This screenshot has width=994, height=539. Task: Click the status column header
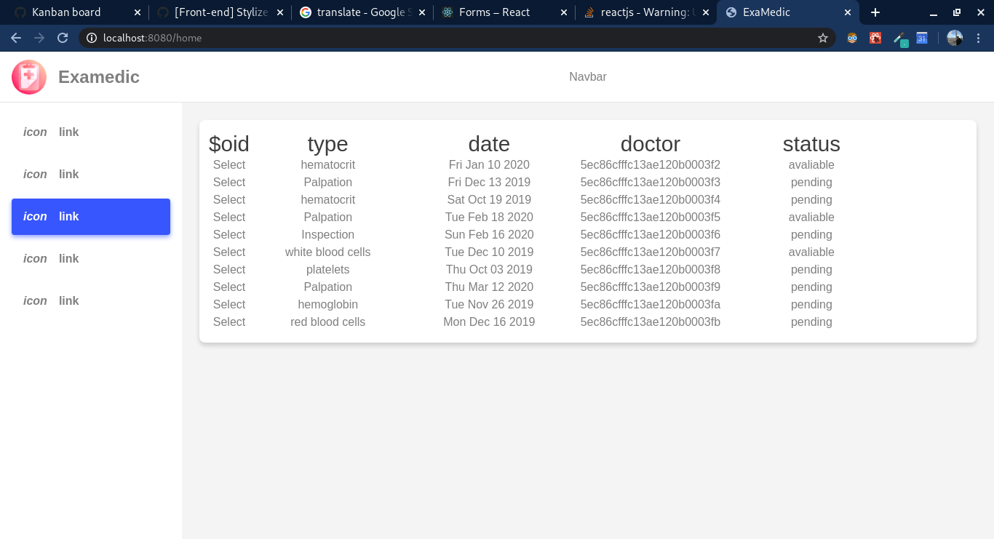click(811, 144)
